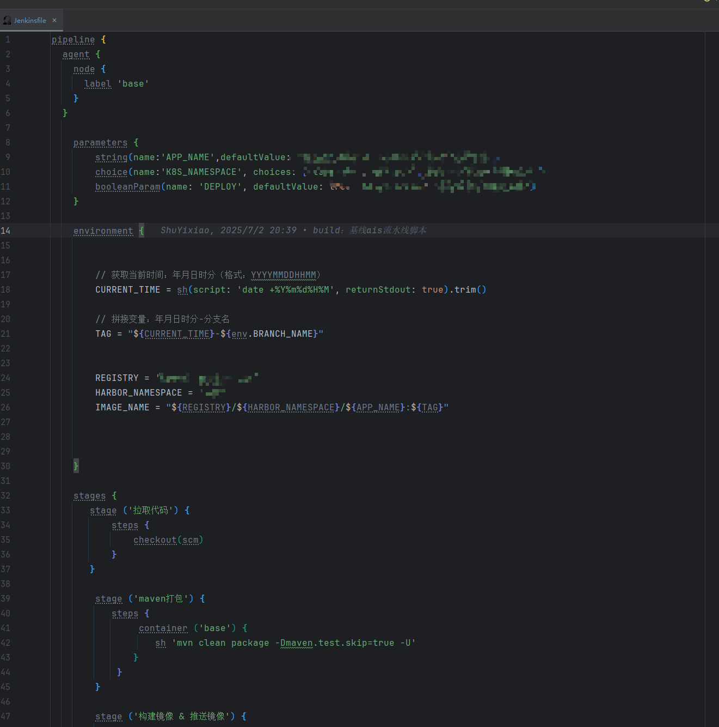Click the CURRENT_TIME variable definition
This screenshot has width=719, height=727.
(x=127, y=290)
